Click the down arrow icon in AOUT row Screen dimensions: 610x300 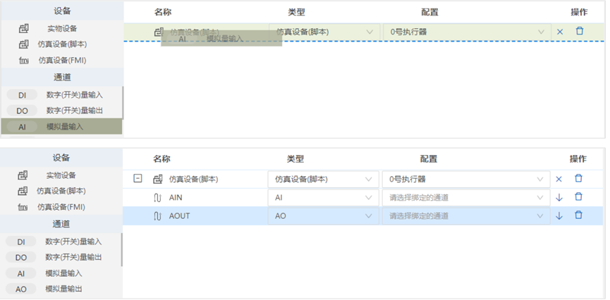coord(559,215)
